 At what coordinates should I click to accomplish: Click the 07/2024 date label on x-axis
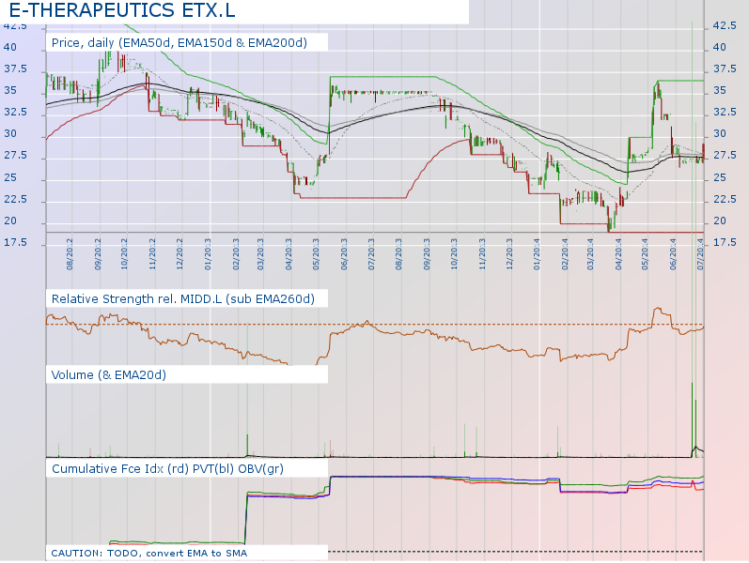click(x=700, y=254)
